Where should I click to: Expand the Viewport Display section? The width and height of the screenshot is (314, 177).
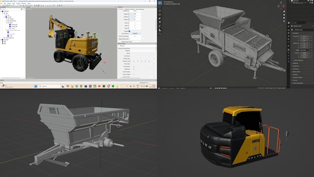[x=297, y=77]
